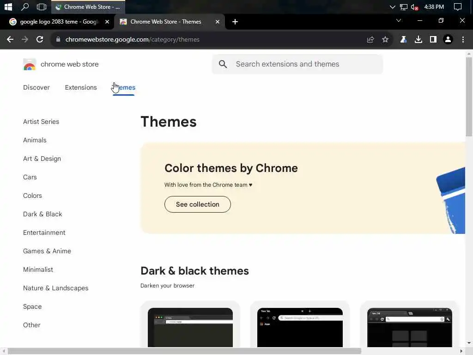Browse Entertainment category
473x355 pixels.
44,233
